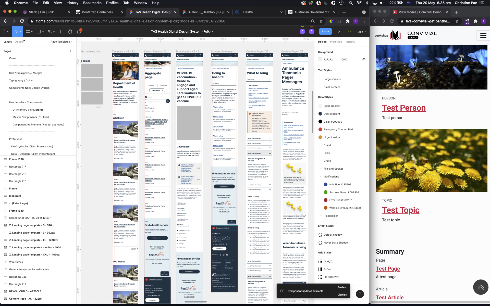Screen dimensions: 490x306
Task: Open the Bookmarks menu in menu bar
Action: [x=92, y=3]
